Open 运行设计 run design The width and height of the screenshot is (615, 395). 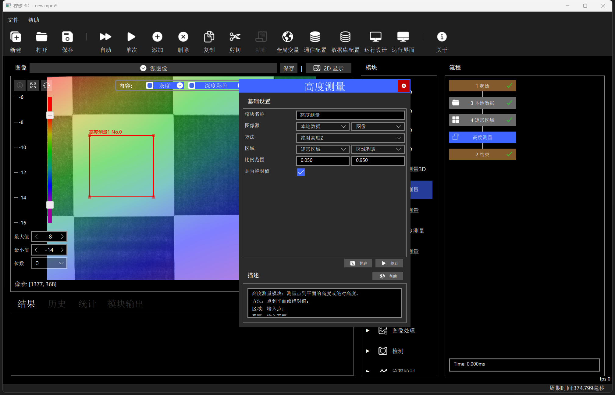pyautogui.click(x=375, y=37)
